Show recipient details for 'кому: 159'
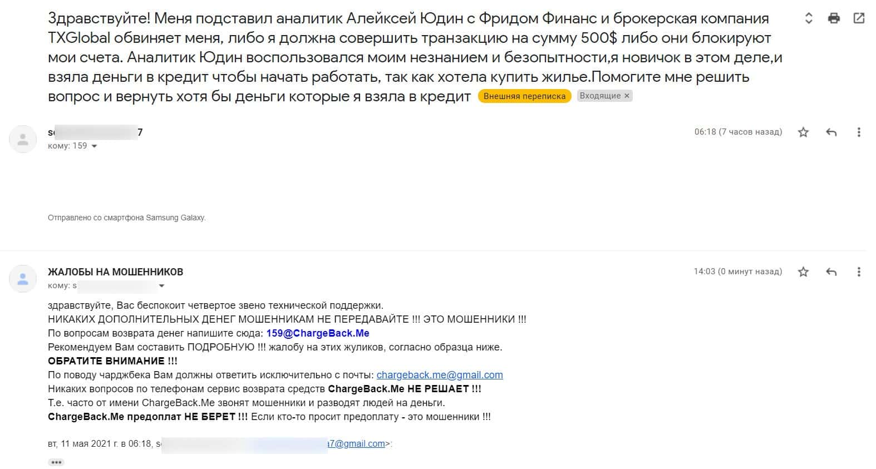Viewport: 876px width, 469px height. 94,146
